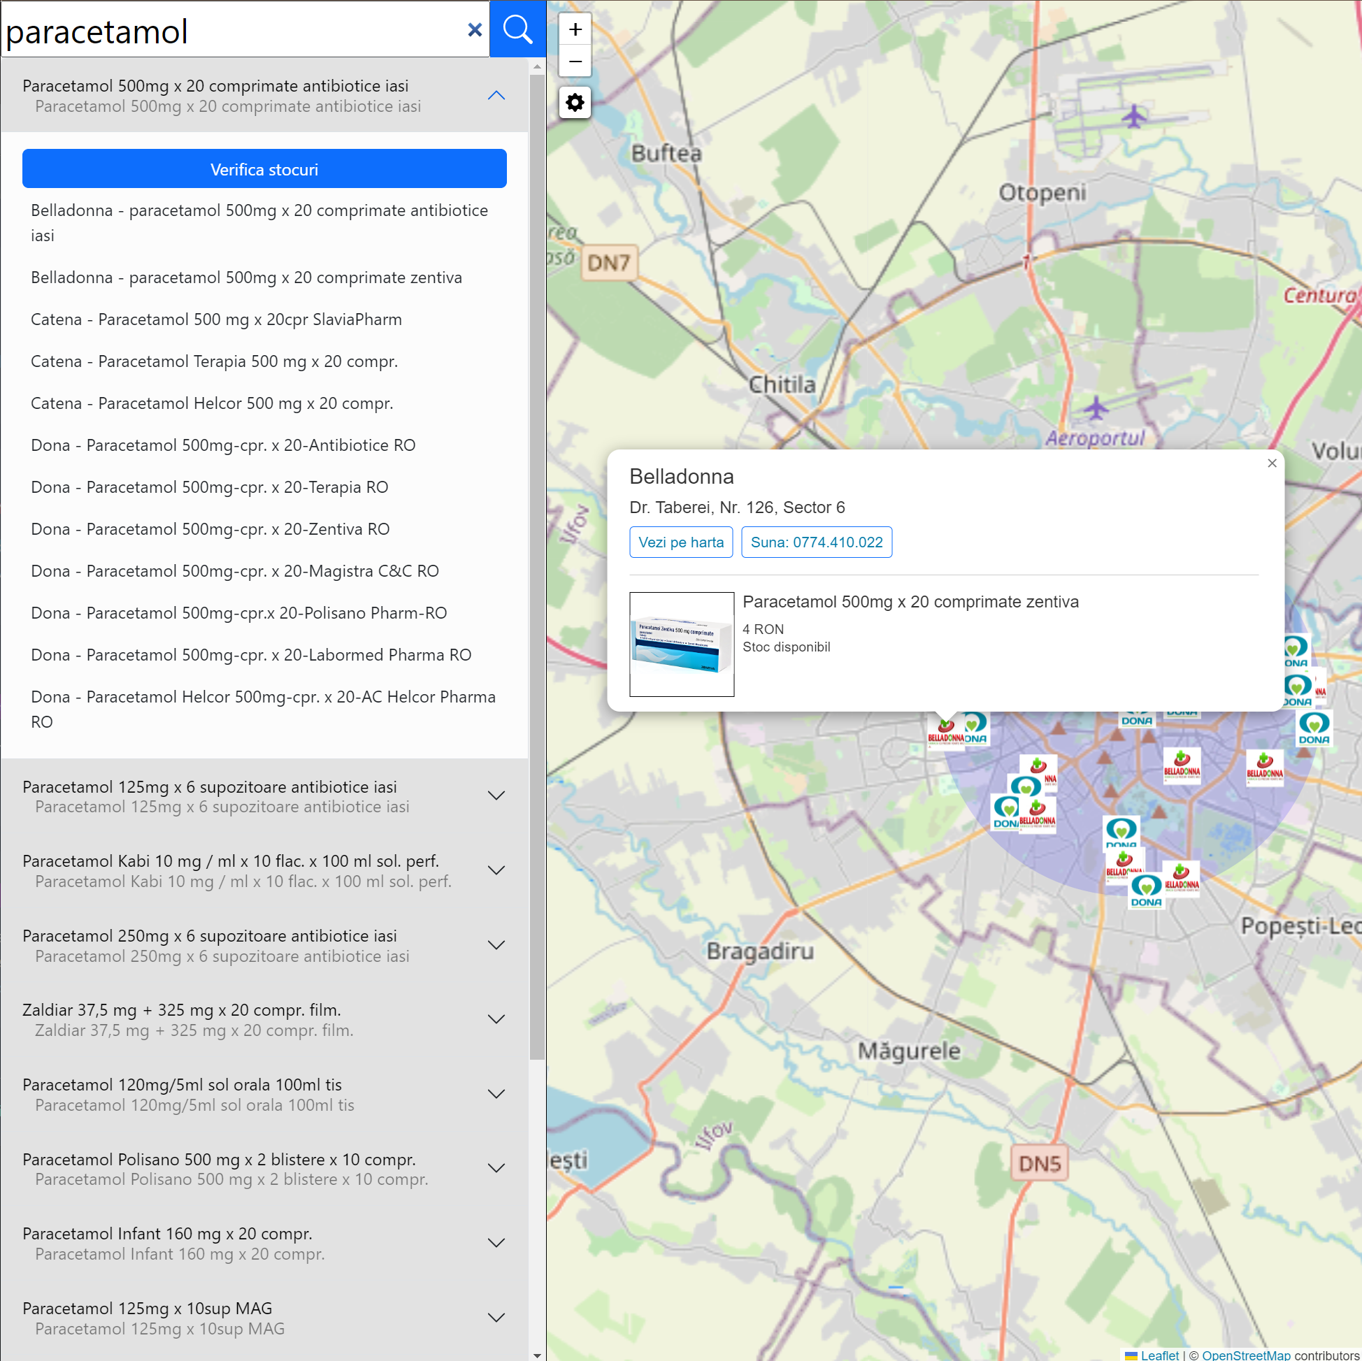This screenshot has width=1362, height=1361.
Task: Click the magnifying glass search button
Action: point(517,29)
